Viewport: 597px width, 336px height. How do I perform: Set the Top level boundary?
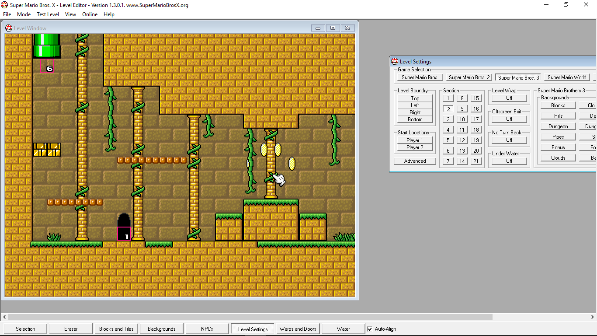pos(415,98)
